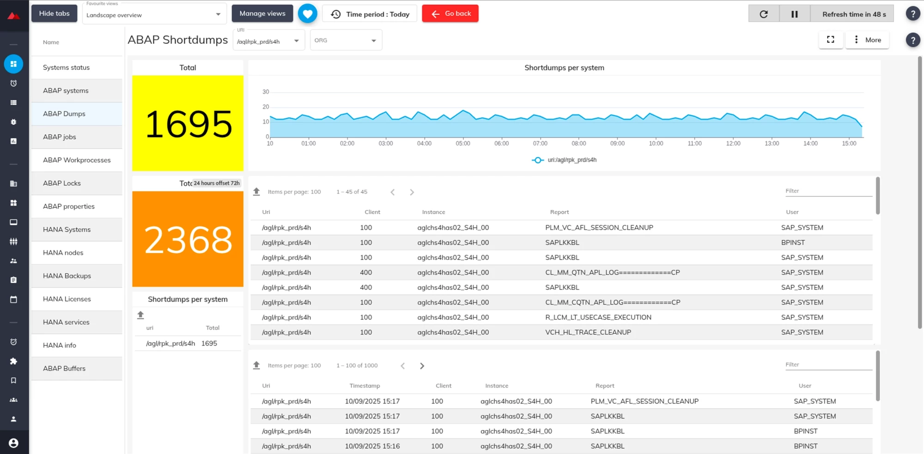Open the dashboard grid icon in sidebar
This screenshot has height=454, width=924.
tap(13, 64)
